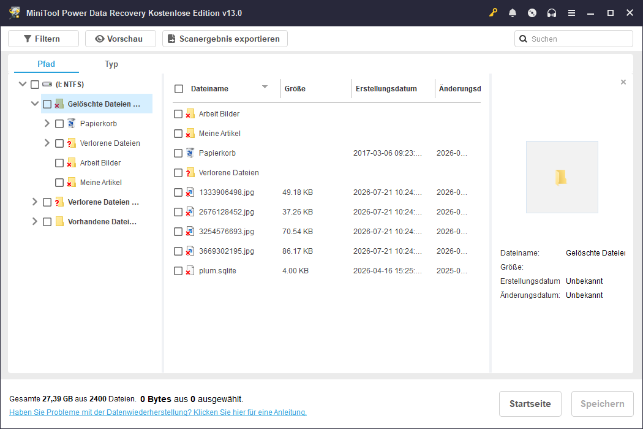Focus the Suchen search field
The width and height of the screenshot is (643, 429).
(x=574, y=39)
